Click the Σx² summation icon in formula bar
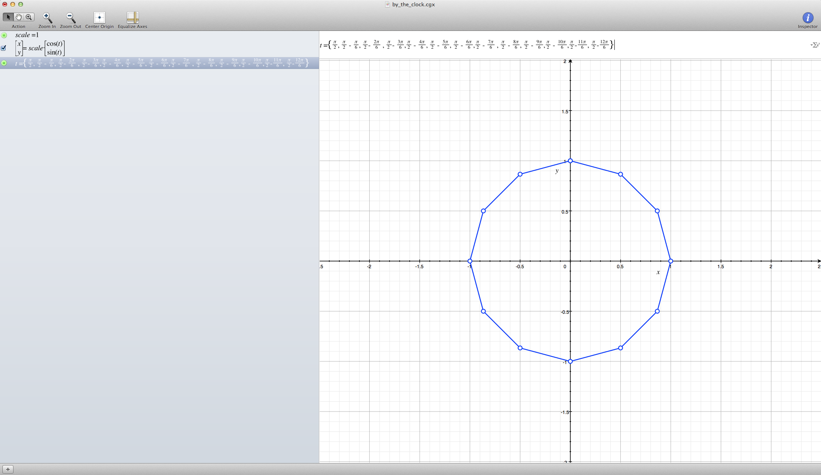The width and height of the screenshot is (821, 475). (815, 45)
